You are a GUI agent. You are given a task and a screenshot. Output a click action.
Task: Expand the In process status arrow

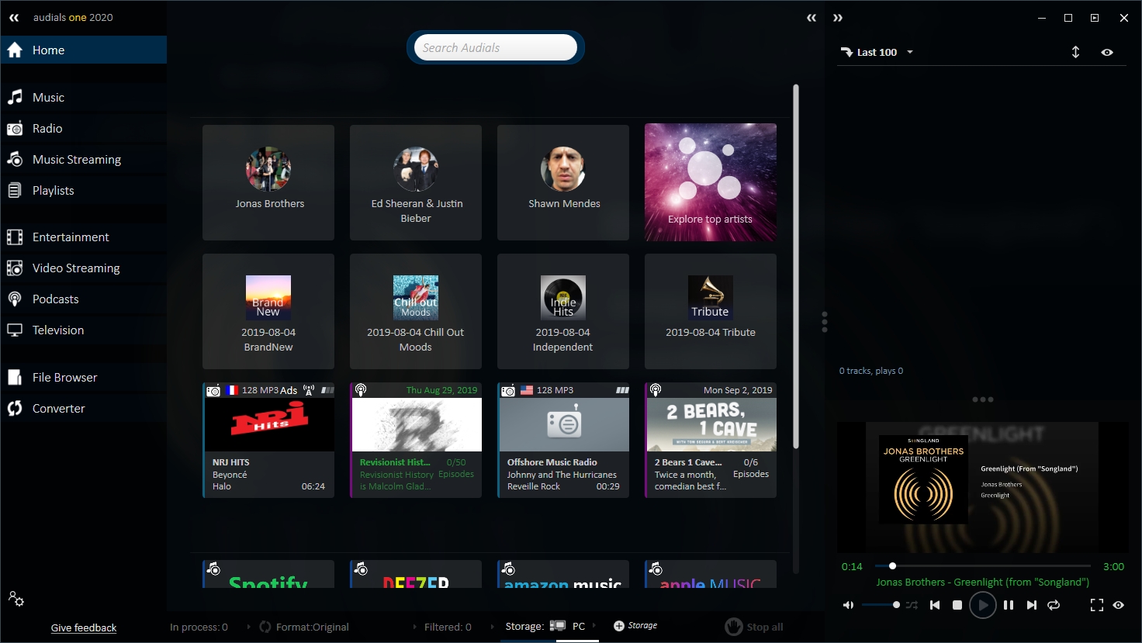pyautogui.click(x=248, y=627)
